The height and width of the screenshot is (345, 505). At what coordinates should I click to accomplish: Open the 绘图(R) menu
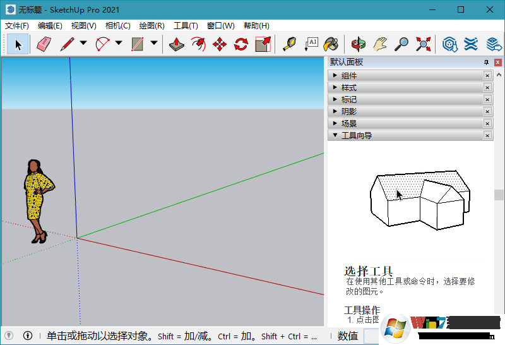click(151, 26)
